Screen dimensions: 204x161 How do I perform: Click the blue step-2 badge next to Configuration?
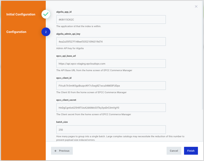[46, 32]
